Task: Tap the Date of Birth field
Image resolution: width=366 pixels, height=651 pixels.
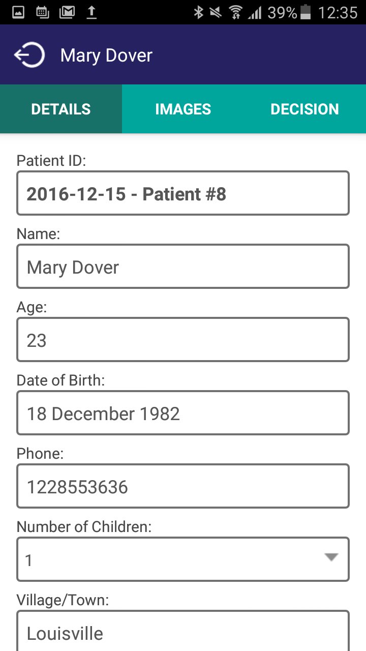Action: [183, 413]
